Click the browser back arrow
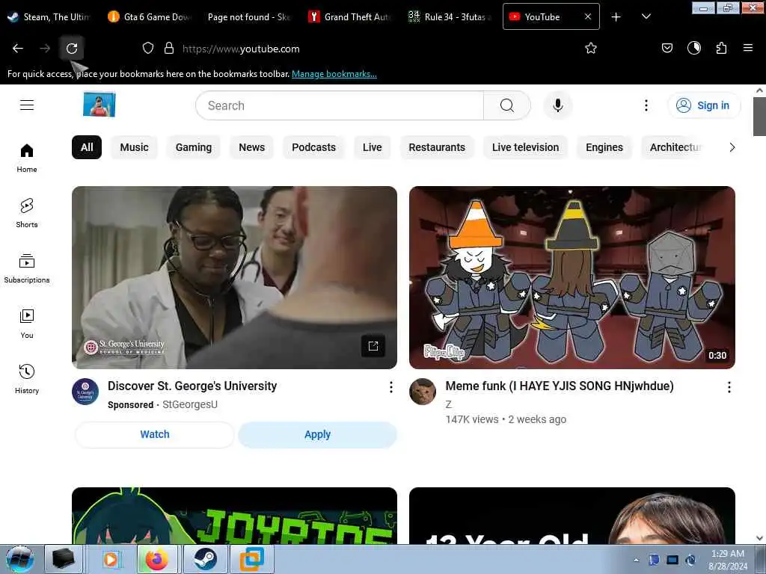Screen dimensions: 766x574 [x=18, y=49]
